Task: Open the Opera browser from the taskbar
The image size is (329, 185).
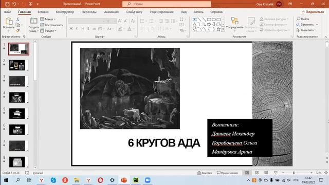Action: click(x=101, y=180)
